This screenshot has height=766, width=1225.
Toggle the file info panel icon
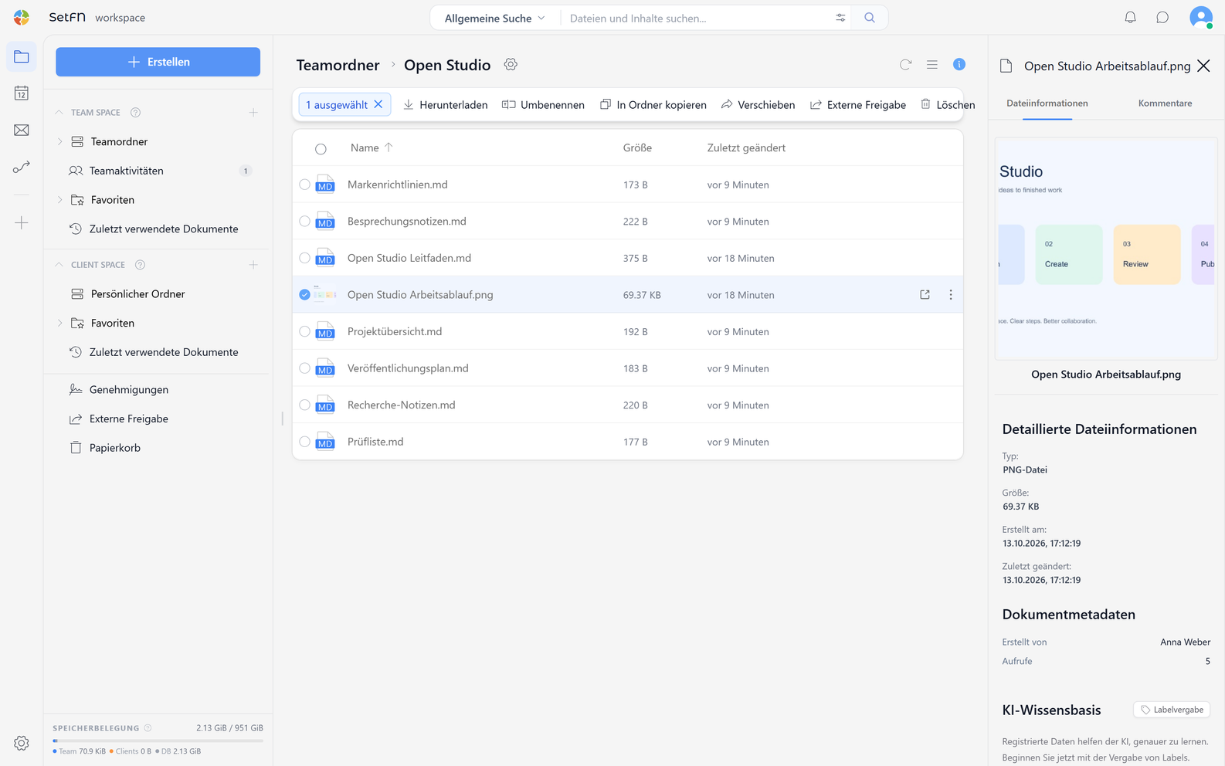[959, 65]
